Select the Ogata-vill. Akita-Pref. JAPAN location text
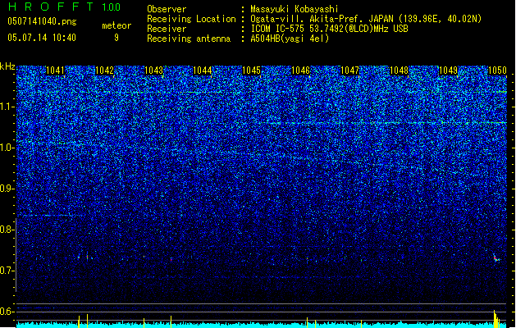The width and height of the screenshot is (516, 328). [366, 19]
